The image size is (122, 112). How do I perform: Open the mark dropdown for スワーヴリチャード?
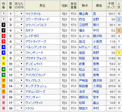coord(19,19)
